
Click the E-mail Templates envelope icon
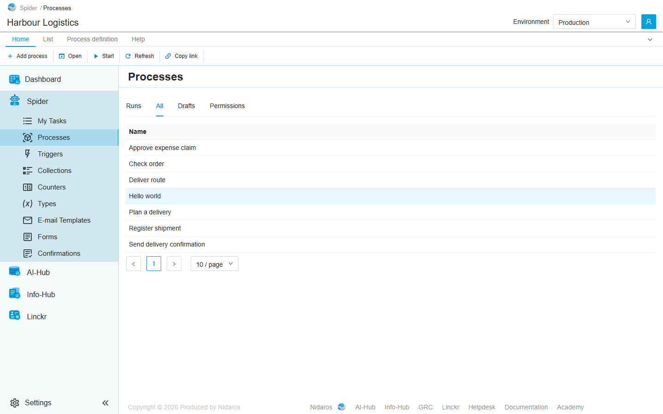pos(28,220)
